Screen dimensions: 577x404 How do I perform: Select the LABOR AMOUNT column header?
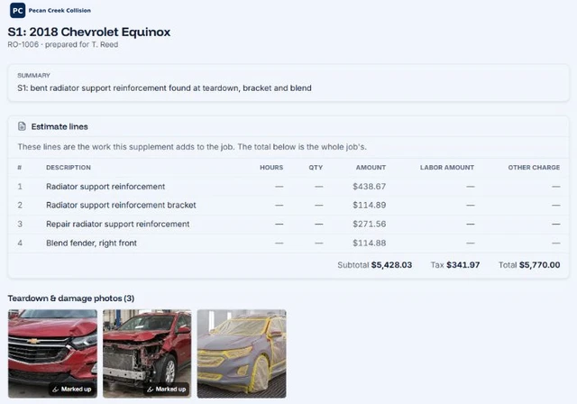(x=447, y=168)
